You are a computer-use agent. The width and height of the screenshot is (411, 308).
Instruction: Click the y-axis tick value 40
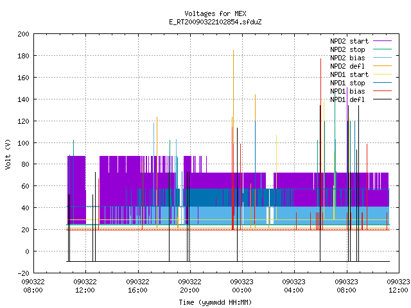[25, 208]
